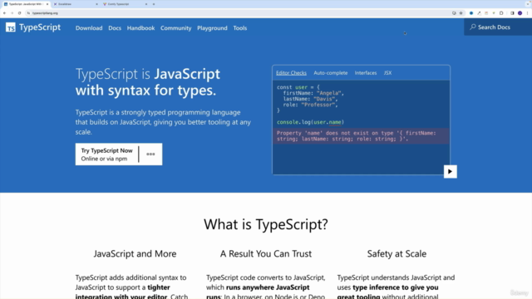Open the Handbook nav link
The height and width of the screenshot is (299, 532).
tap(140, 28)
